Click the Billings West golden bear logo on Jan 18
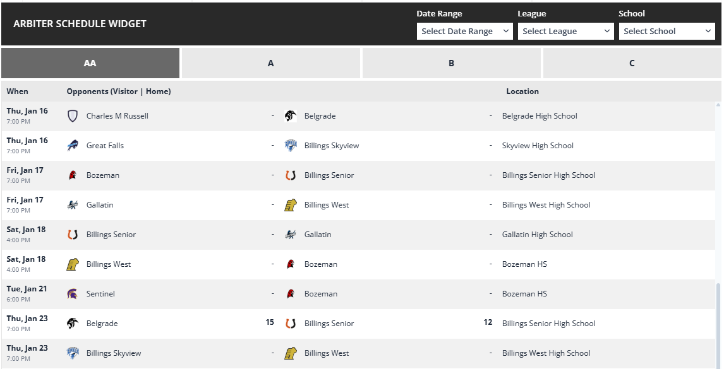 [x=73, y=264]
